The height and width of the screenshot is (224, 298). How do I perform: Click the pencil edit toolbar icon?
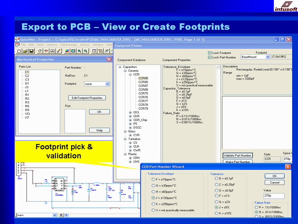pos(59,51)
